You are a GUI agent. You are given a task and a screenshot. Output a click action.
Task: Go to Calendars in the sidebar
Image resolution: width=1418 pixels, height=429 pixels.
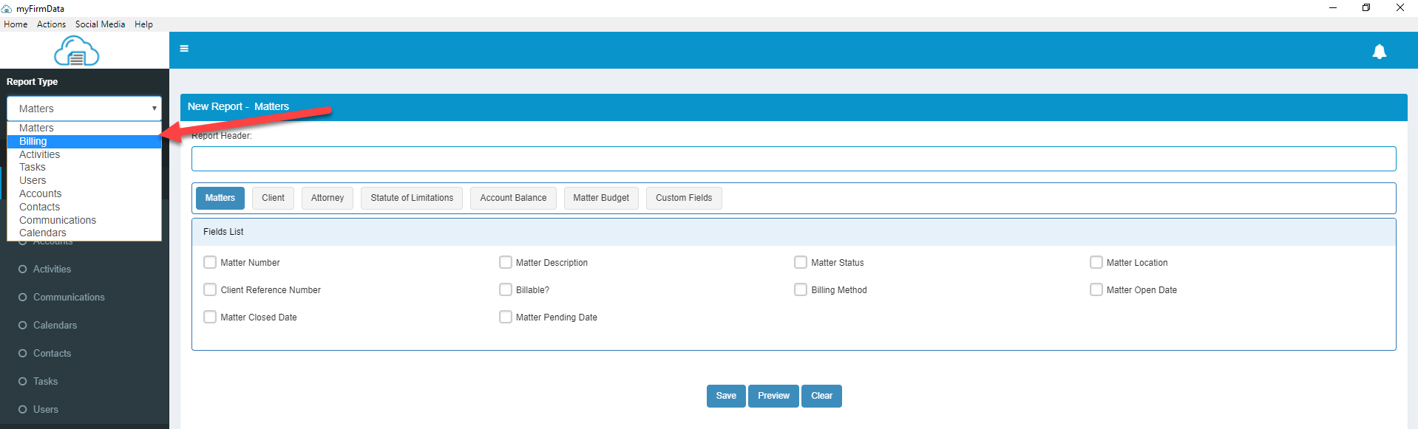pyautogui.click(x=55, y=326)
